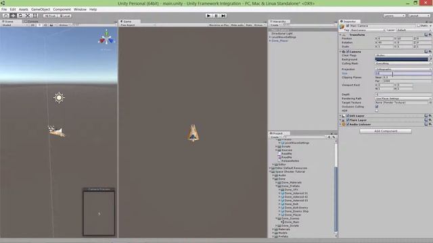The image size is (433, 243).
Task: Open Camera component gear menu
Action: click(x=430, y=51)
